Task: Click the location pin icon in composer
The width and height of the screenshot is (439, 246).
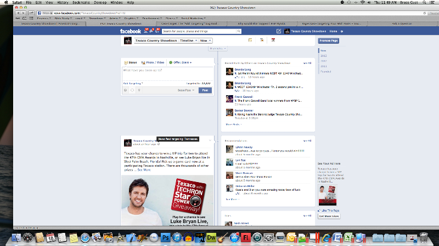Action: tap(139, 90)
